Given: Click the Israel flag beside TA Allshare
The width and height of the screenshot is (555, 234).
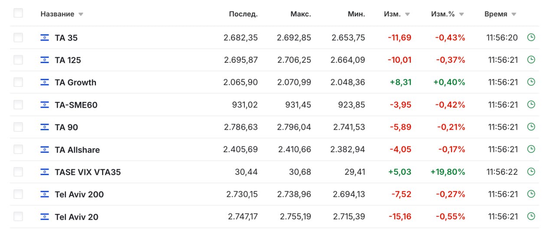Looking at the screenshot, I should [45, 150].
